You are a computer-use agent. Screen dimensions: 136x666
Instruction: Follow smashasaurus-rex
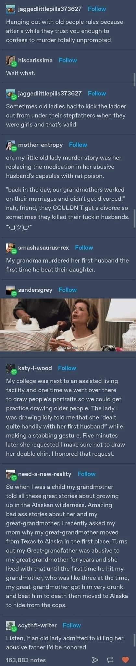84,247
